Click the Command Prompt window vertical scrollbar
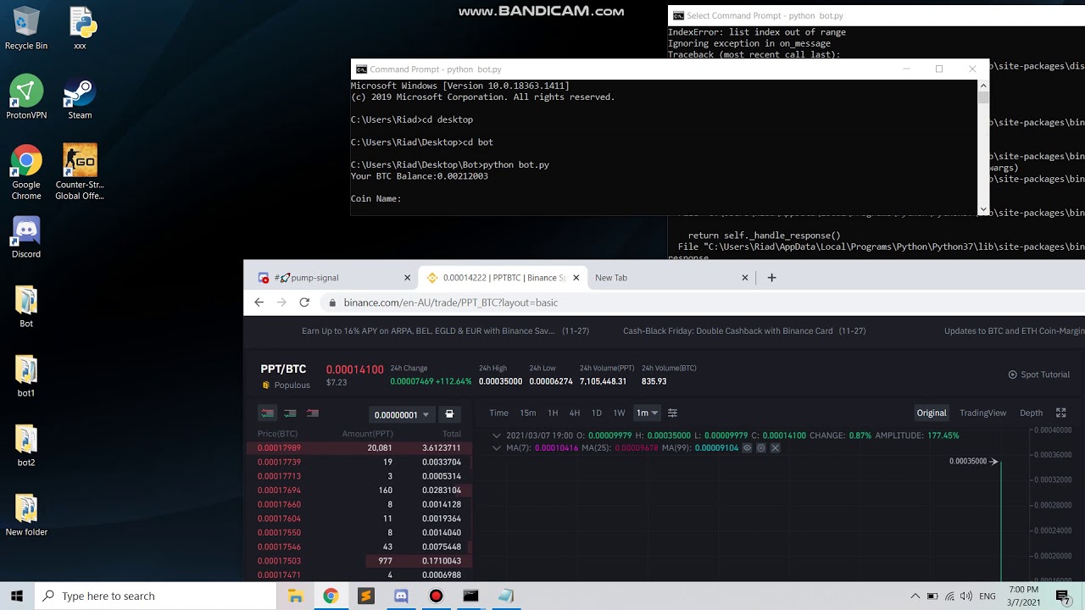This screenshot has width=1085, height=610. [x=983, y=147]
